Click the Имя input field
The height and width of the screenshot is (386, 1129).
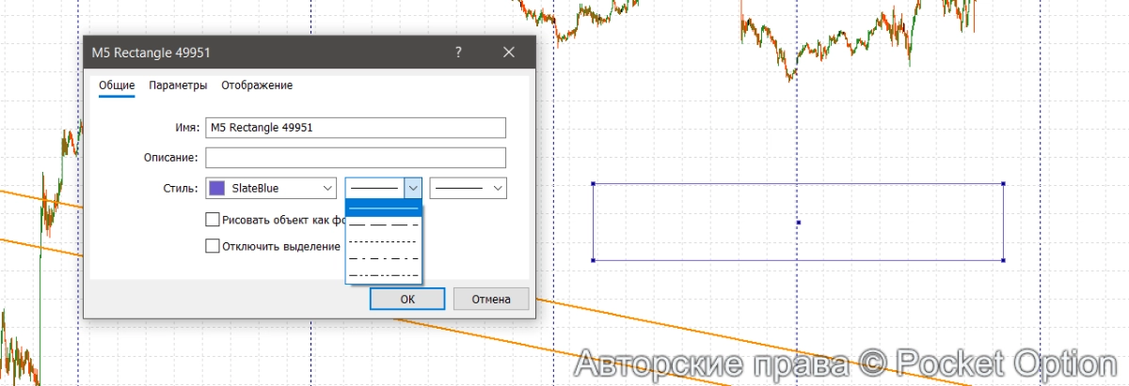pos(355,128)
